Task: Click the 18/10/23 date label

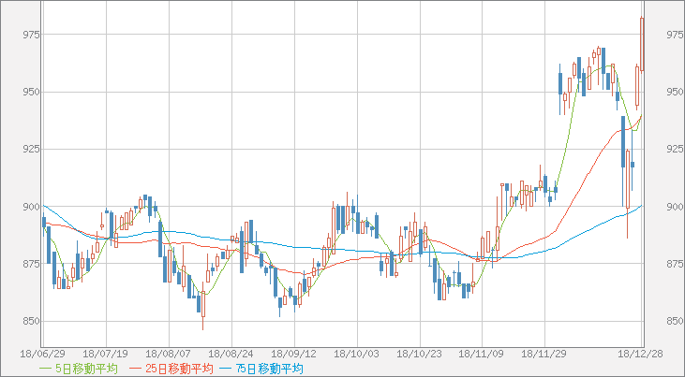Action: pos(419,355)
